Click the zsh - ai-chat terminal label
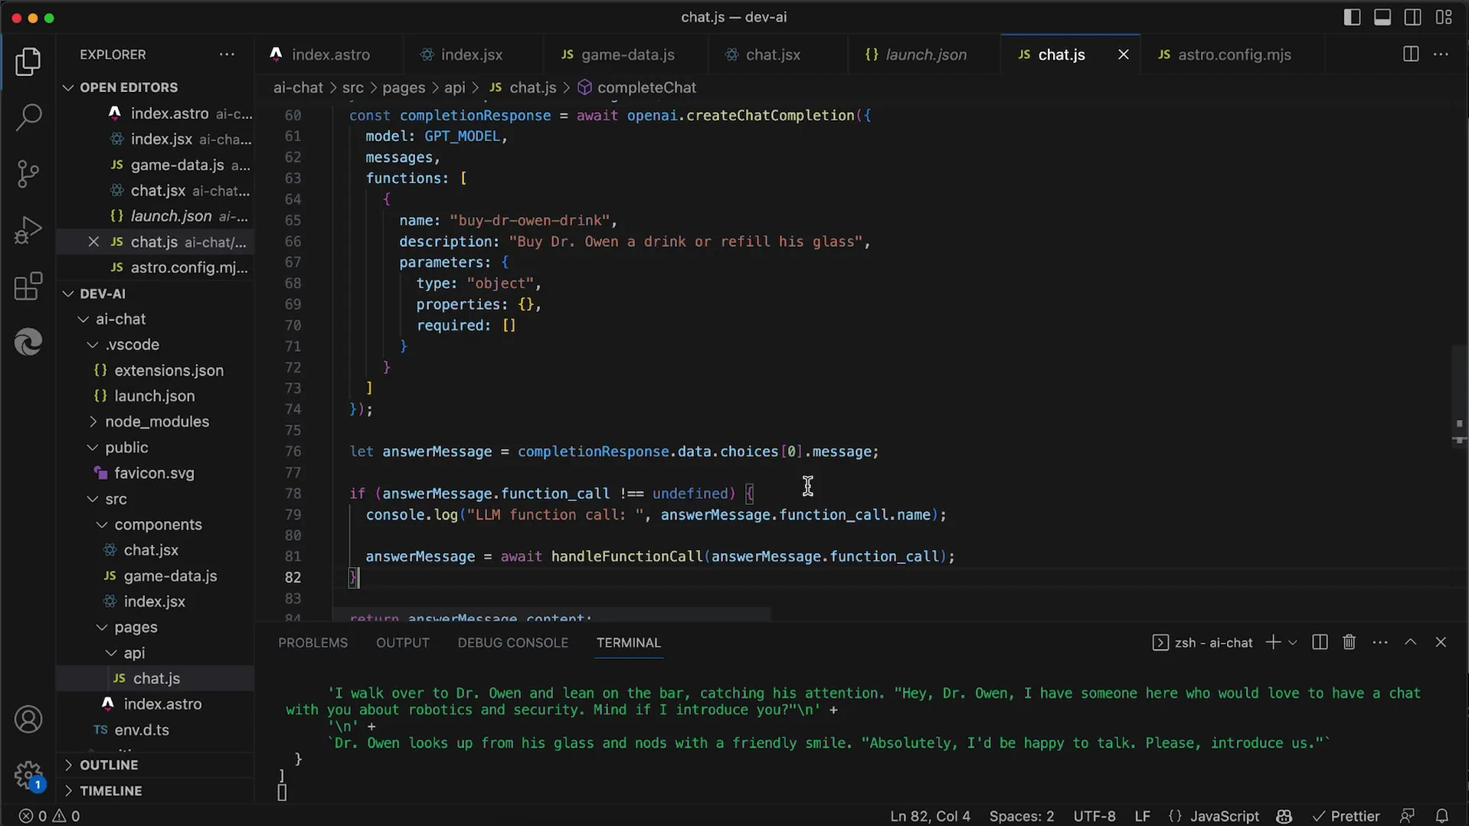Image resolution: width=1469 pixels, height=826 pixels. click(x=1202, y=642)
